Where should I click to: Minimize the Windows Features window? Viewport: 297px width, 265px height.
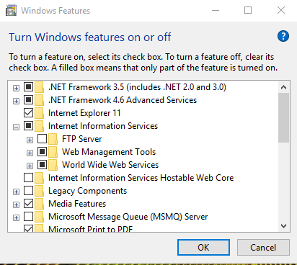pyautogui.click(x=216, y=10)
